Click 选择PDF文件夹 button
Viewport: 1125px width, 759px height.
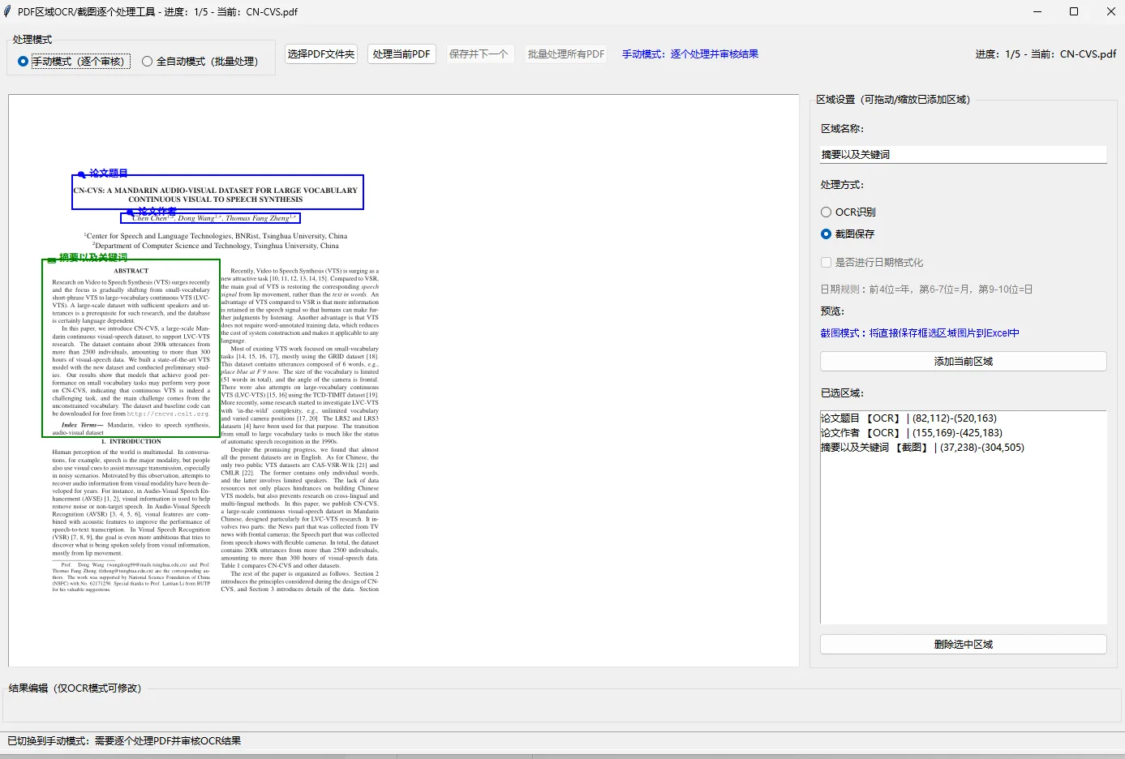[320, 54]
